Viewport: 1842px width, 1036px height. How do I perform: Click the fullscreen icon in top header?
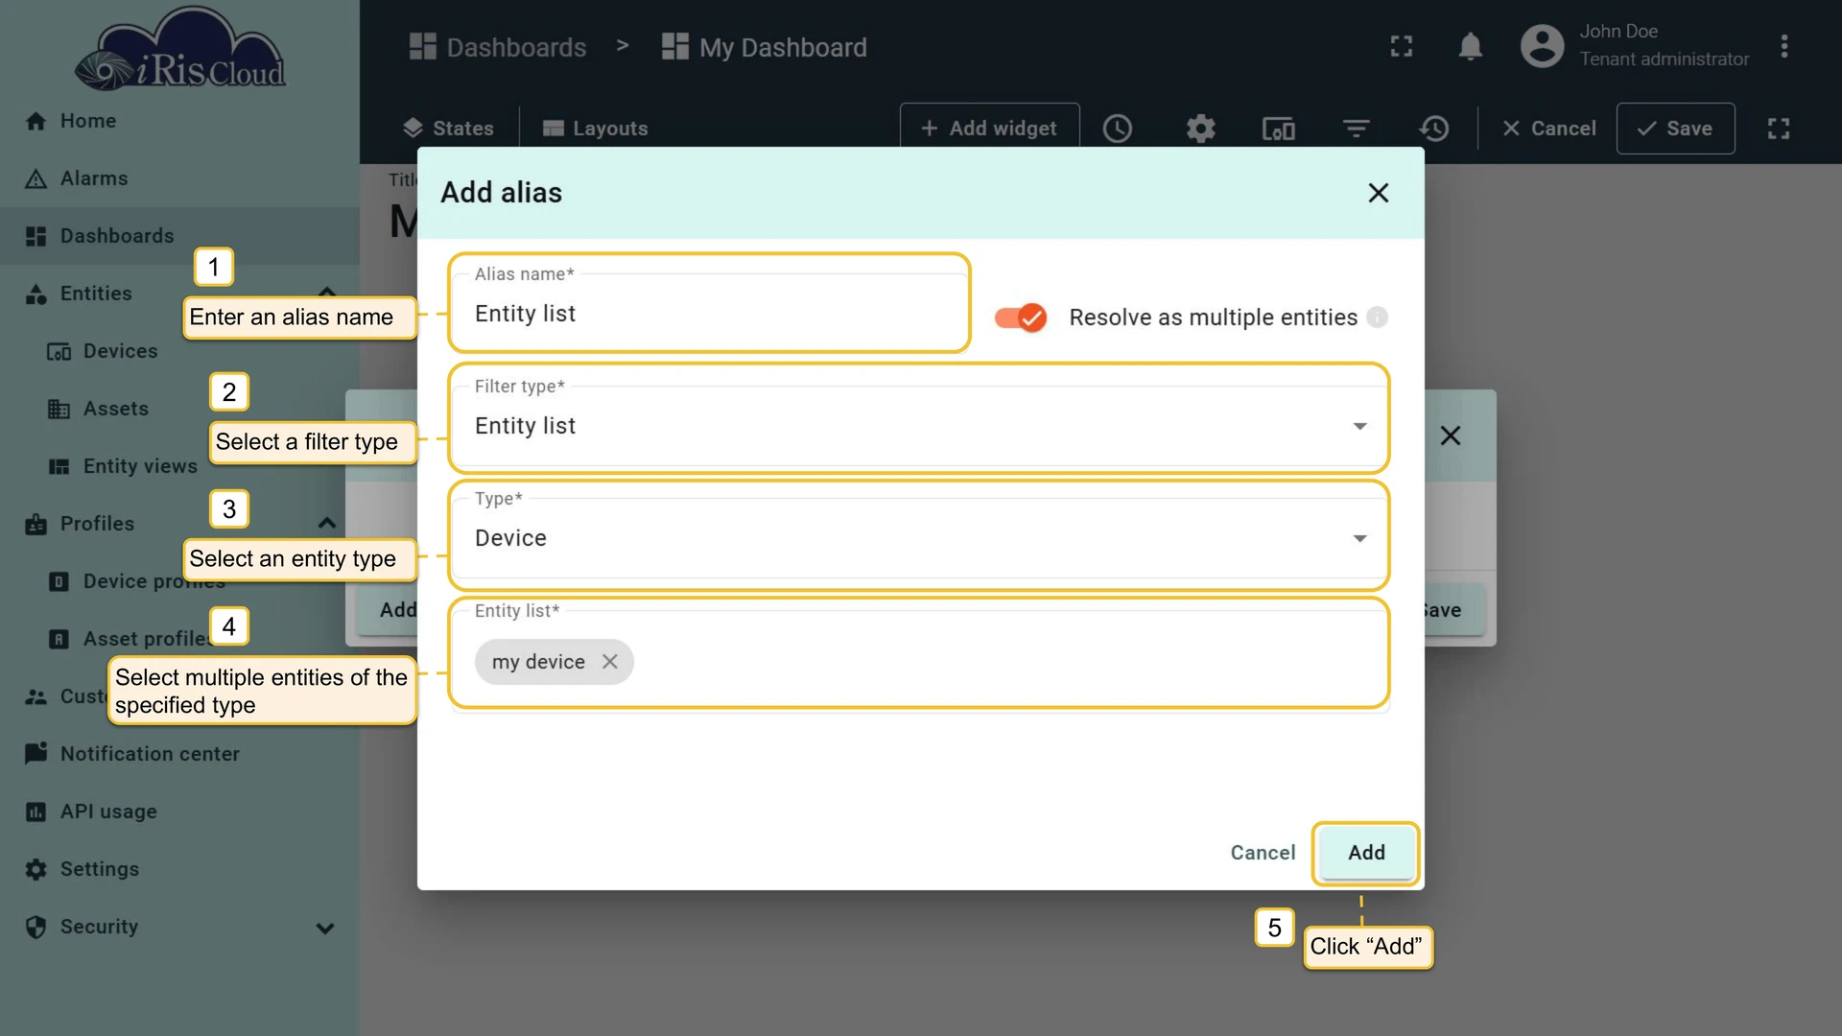[x=1402, y=46]
